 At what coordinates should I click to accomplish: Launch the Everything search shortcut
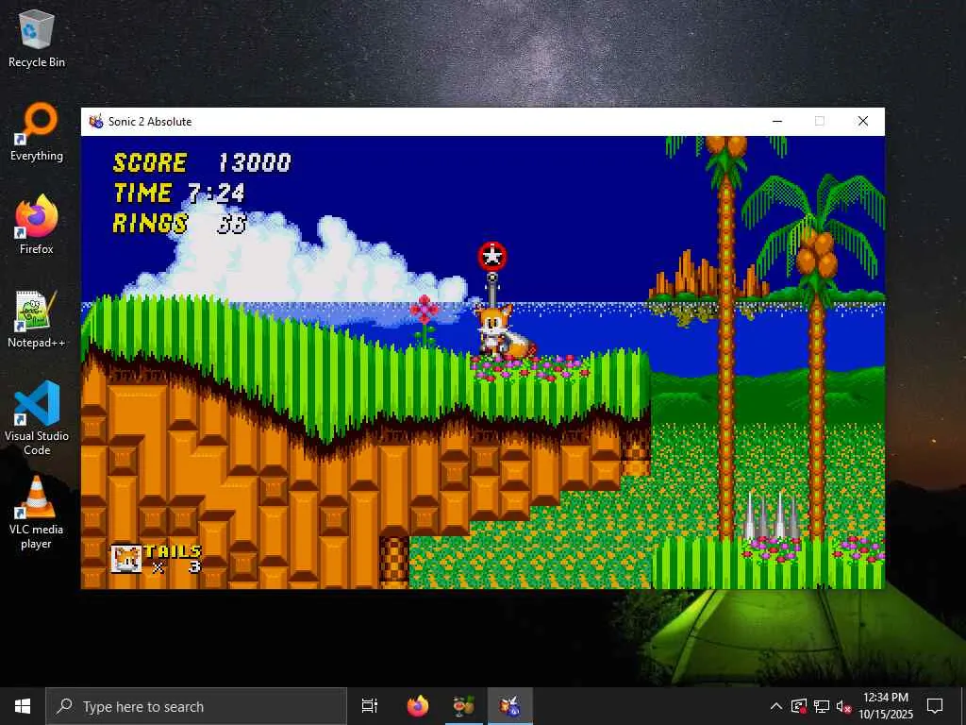point(37,132)
